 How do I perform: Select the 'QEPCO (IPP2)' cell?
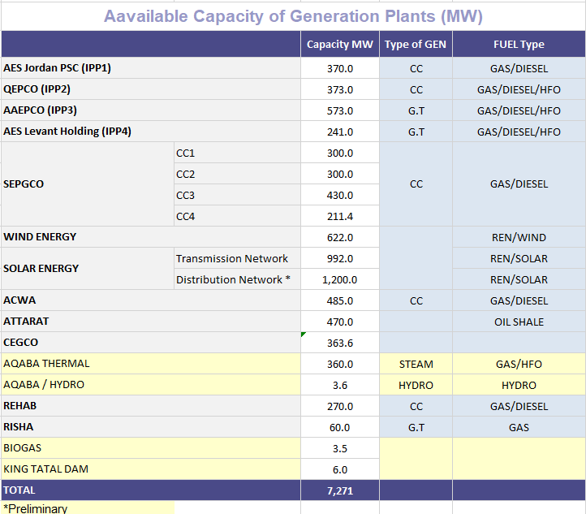[151, 89]
